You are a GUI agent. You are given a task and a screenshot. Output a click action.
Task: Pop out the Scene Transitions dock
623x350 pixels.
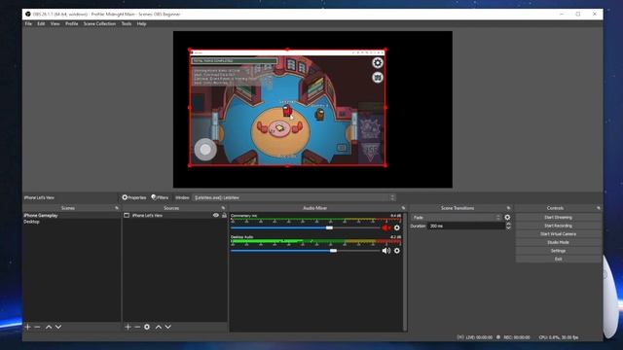tap(508, 208)
